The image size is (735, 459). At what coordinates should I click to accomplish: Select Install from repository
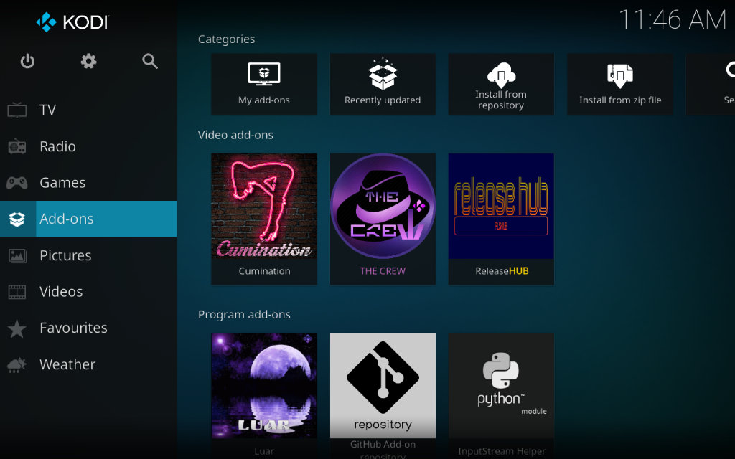click(x=501, y=84)
